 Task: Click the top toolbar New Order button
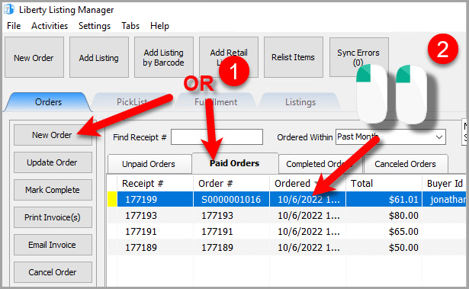click(34, 57)
